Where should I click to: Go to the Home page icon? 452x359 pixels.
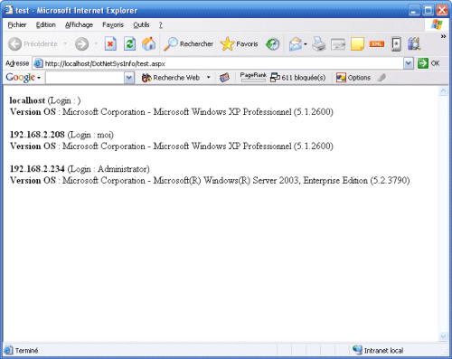(149, 44)
